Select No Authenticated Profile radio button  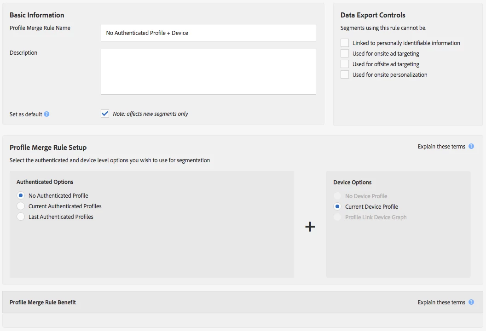click(21, 195)
